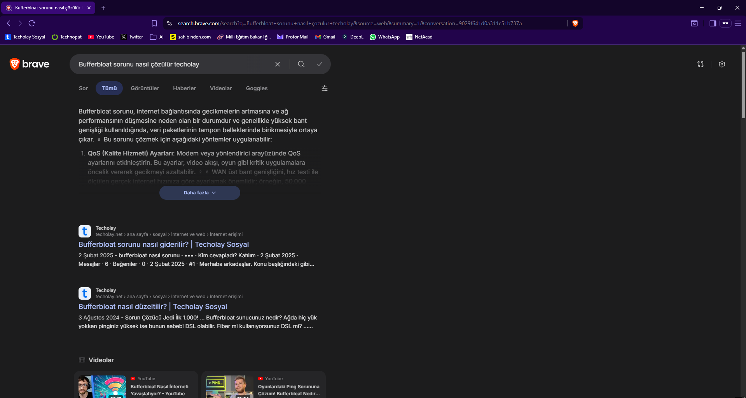
Task: Click inside the Brave search input field
Action: click(173, 64)
